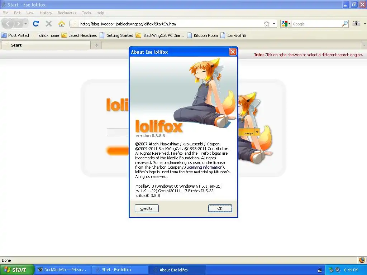This screenshot has width=367, height=275.
Task: Stop loading with the X toolbar icon
Action: (49, 24)
